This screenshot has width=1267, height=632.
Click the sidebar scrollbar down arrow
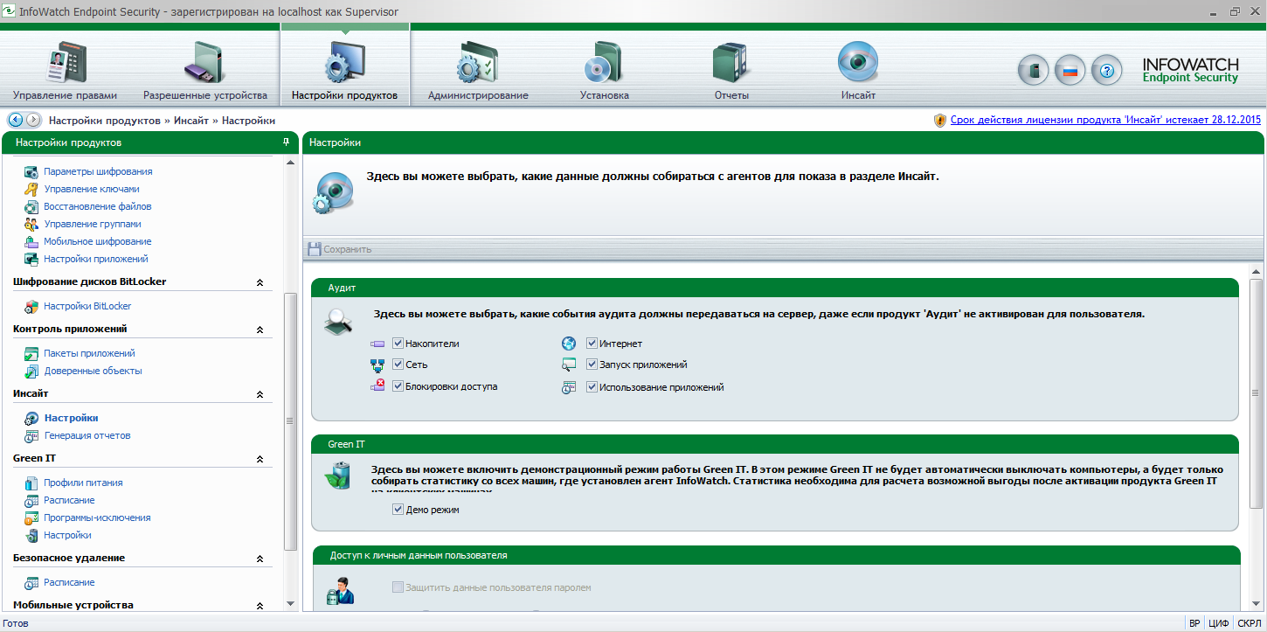291,603
